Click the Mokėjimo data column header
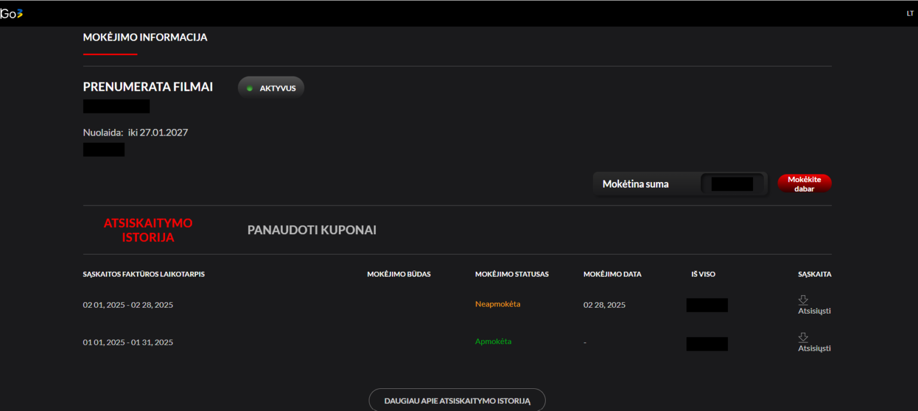The width and height of the screenshot is (918, 411). [613, 274]
